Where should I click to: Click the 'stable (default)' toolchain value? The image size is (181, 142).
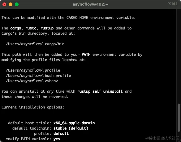(71, 128)
